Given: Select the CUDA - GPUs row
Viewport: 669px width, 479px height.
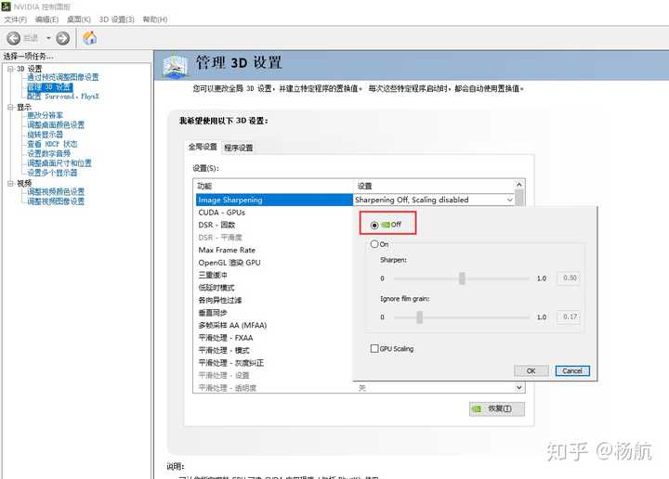Looking at the screenshot, I should tap(274, 213).
